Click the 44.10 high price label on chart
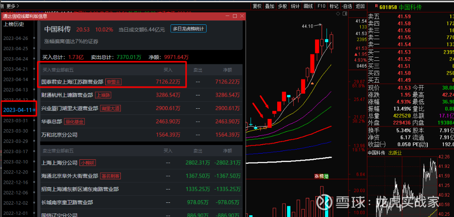Screen dimensions: 454x217 pyautogui.click(x=307, y=26)
